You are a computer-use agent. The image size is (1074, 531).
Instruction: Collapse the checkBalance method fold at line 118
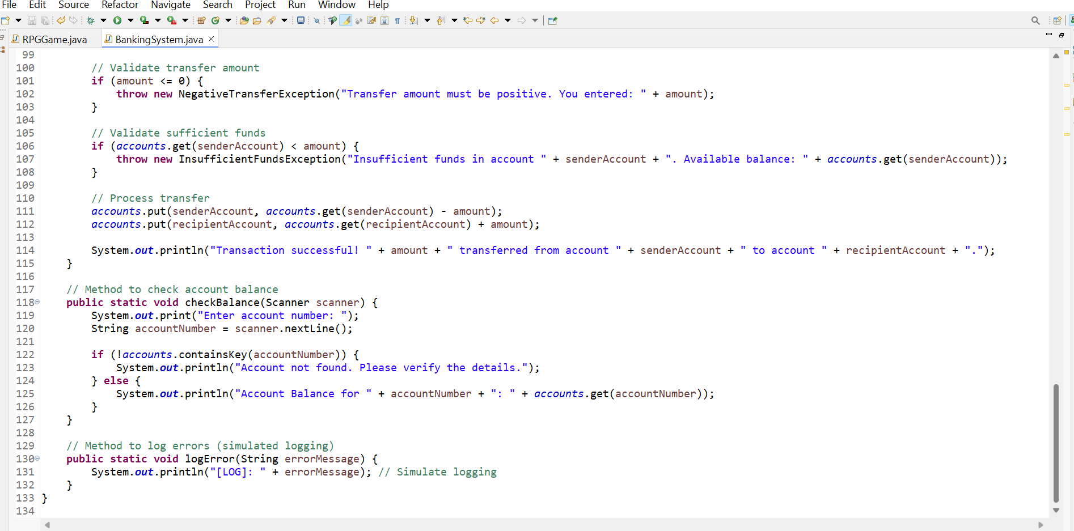coord(37,302)
